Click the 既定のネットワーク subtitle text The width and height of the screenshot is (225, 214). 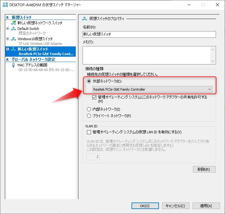click(x=32, y=33)
